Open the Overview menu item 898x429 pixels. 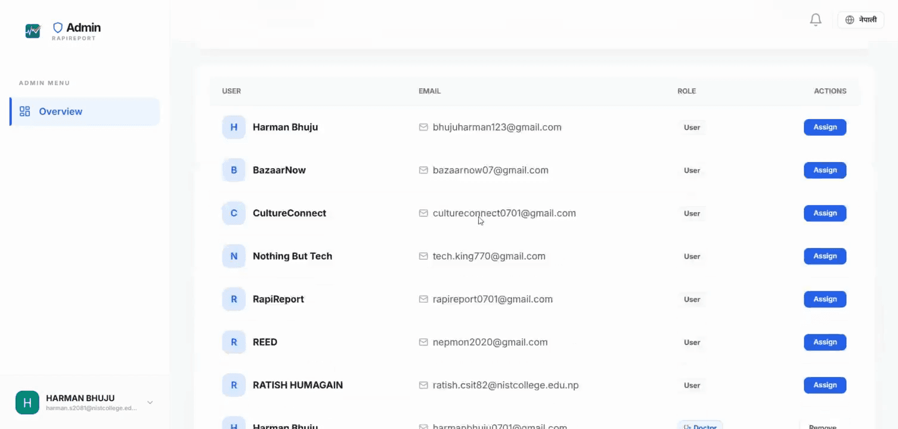coord(85,111)
